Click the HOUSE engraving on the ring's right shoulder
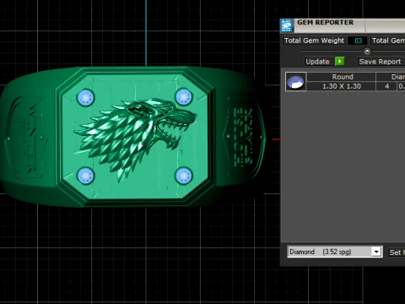 (239, 137)
